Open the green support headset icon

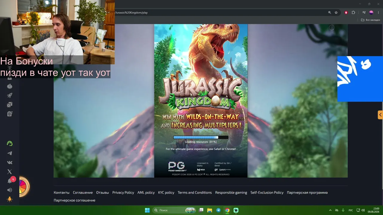click(x=10, y=144)
